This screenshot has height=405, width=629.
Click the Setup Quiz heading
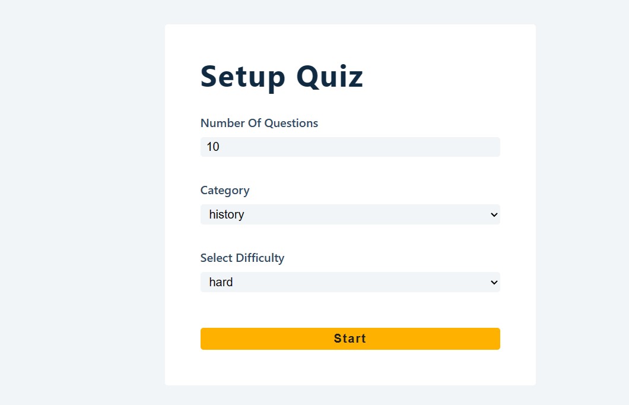(282, 77)
